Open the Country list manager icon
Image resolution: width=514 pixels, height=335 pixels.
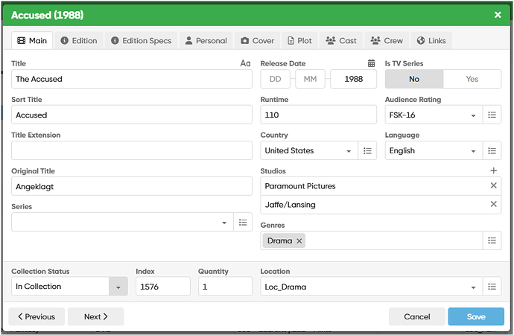coord(367,150)
